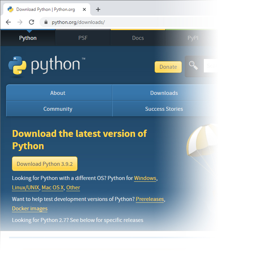Click the site search input field
This screenshot has height=256, width=256.
tap(211, 66)
